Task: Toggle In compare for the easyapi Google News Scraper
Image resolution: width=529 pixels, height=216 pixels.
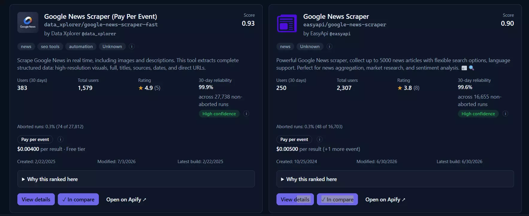Action: (x=338, y=199)
